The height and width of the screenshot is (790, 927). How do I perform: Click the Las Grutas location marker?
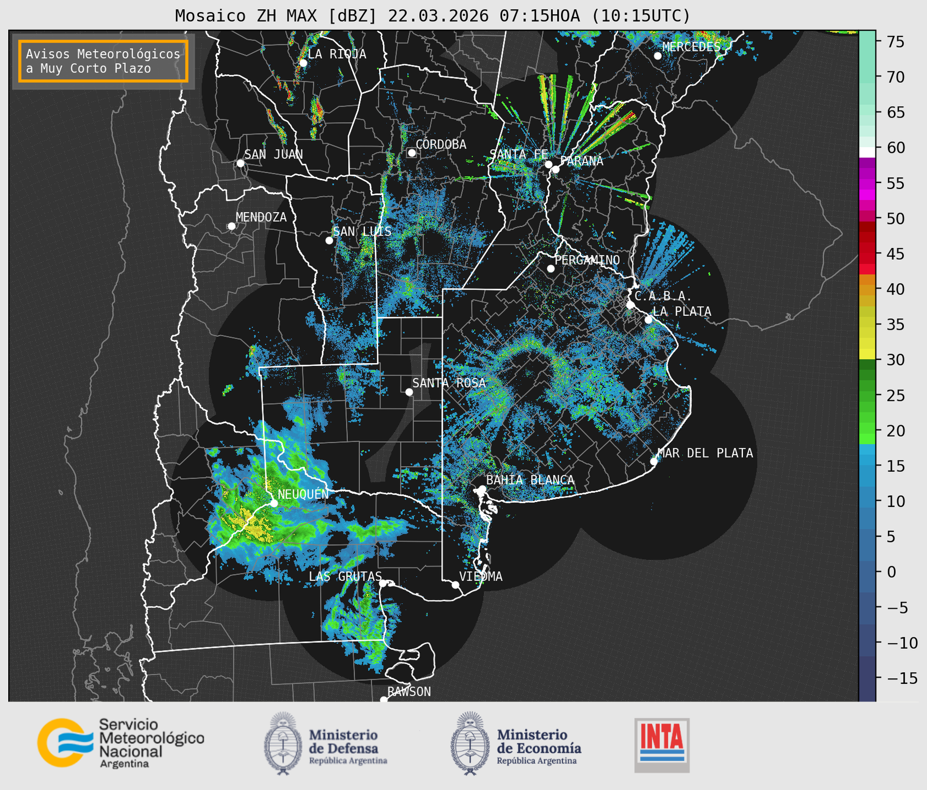(x=383, y=583)
